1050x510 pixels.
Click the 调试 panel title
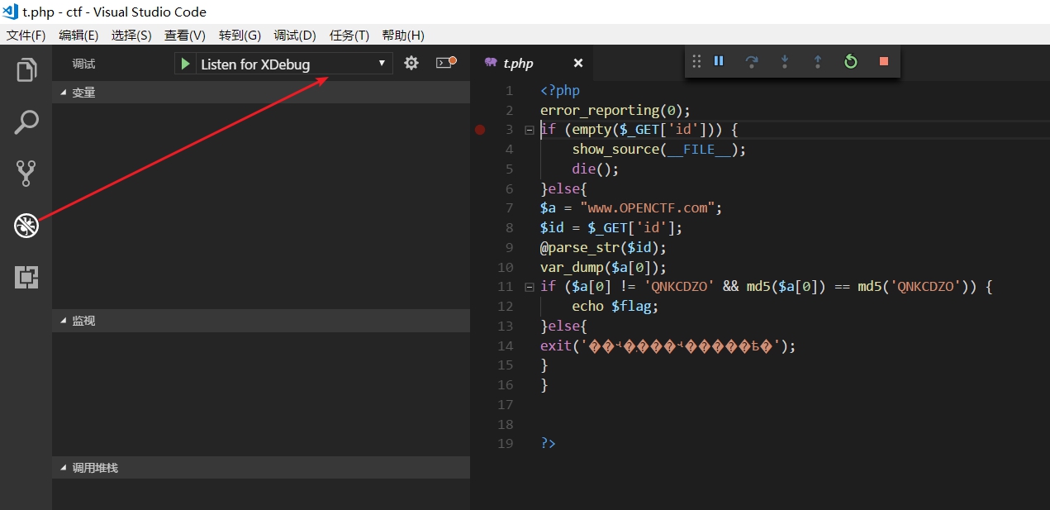click(x=83, y=64)
